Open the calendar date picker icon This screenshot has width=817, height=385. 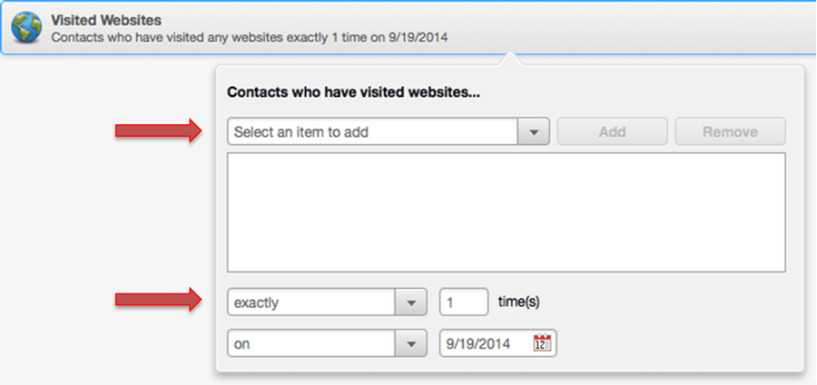[x=543, y=343]
